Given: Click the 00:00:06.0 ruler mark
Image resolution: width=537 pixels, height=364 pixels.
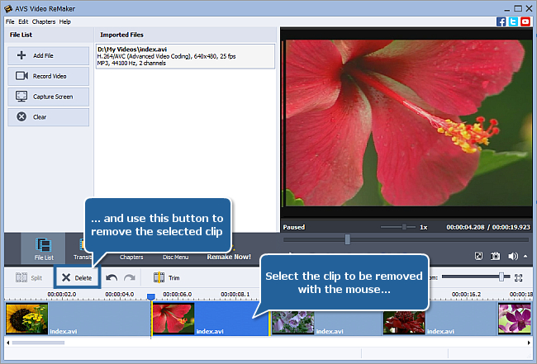Looking at the screenshot, I should pos(177,294).
